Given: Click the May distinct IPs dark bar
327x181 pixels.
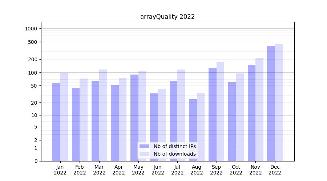Looking at the screenshot, I should click(x=134, y=118).
